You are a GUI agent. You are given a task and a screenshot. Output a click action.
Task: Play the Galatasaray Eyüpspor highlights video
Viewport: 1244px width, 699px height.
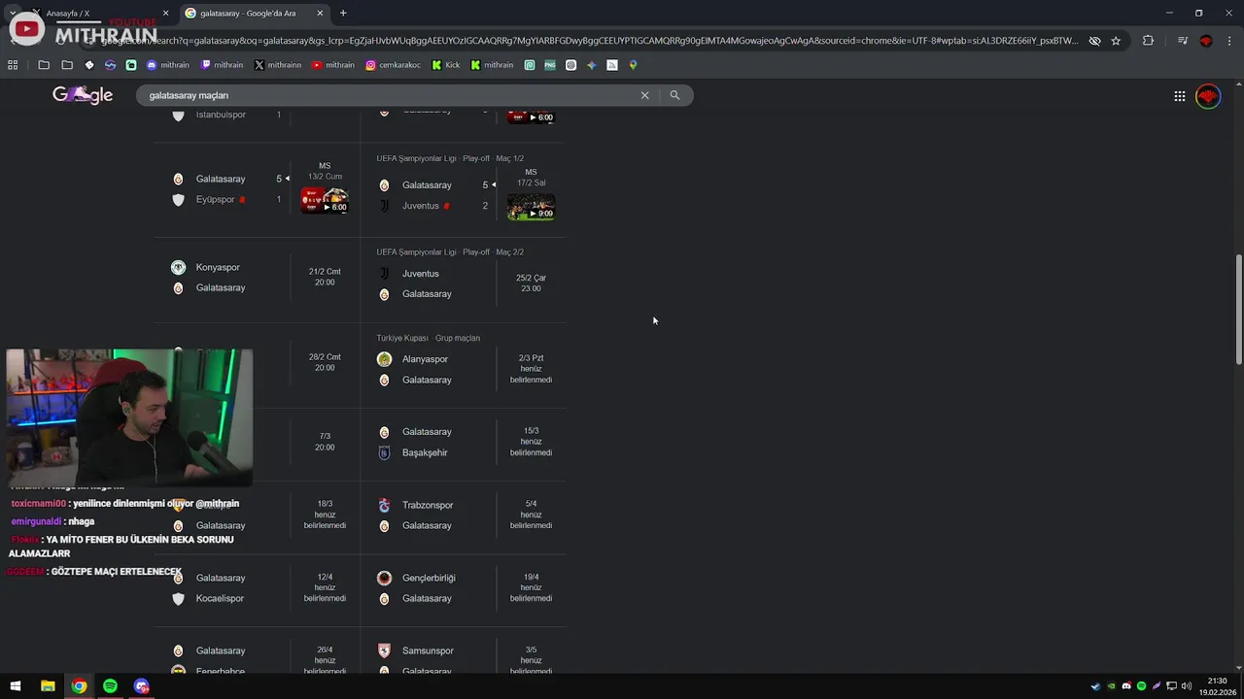point(325,200)
